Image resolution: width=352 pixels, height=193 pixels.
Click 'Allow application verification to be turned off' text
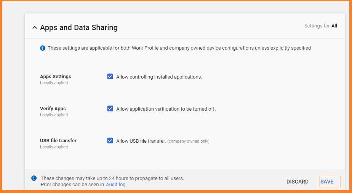coord(166,109)
